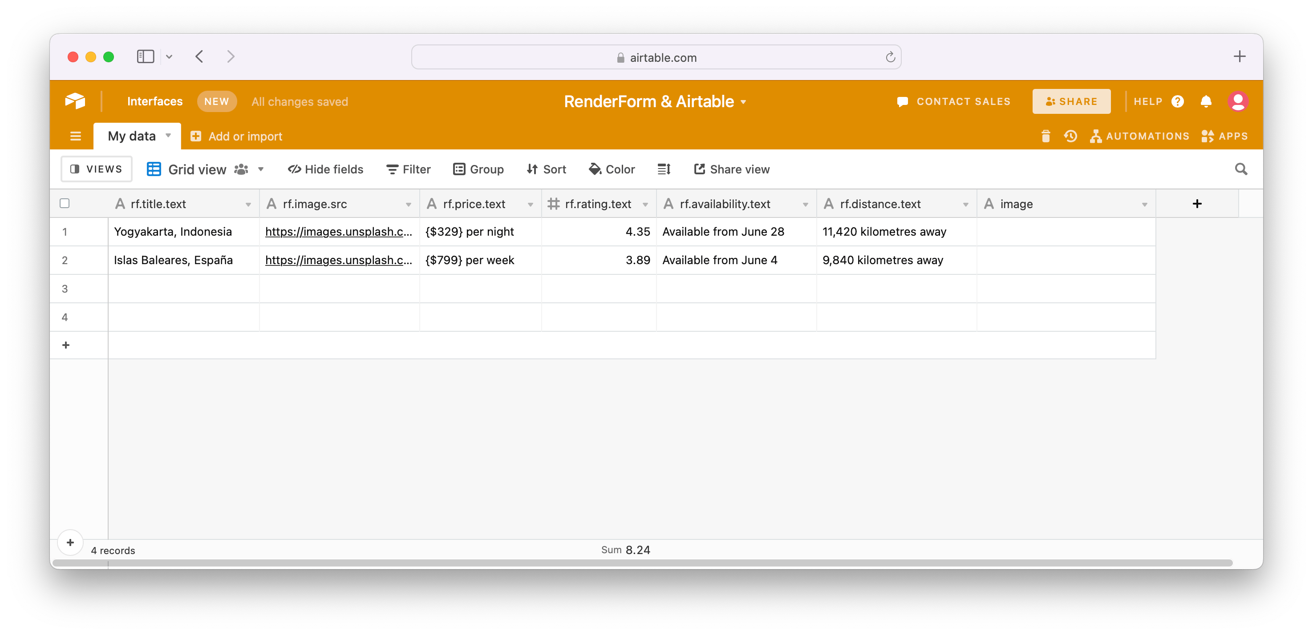Open the Group menu

coord(478,169)
